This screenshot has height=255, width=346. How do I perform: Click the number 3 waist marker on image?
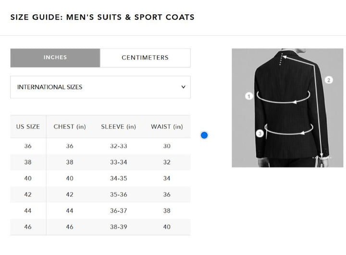[x=259, y=134]
